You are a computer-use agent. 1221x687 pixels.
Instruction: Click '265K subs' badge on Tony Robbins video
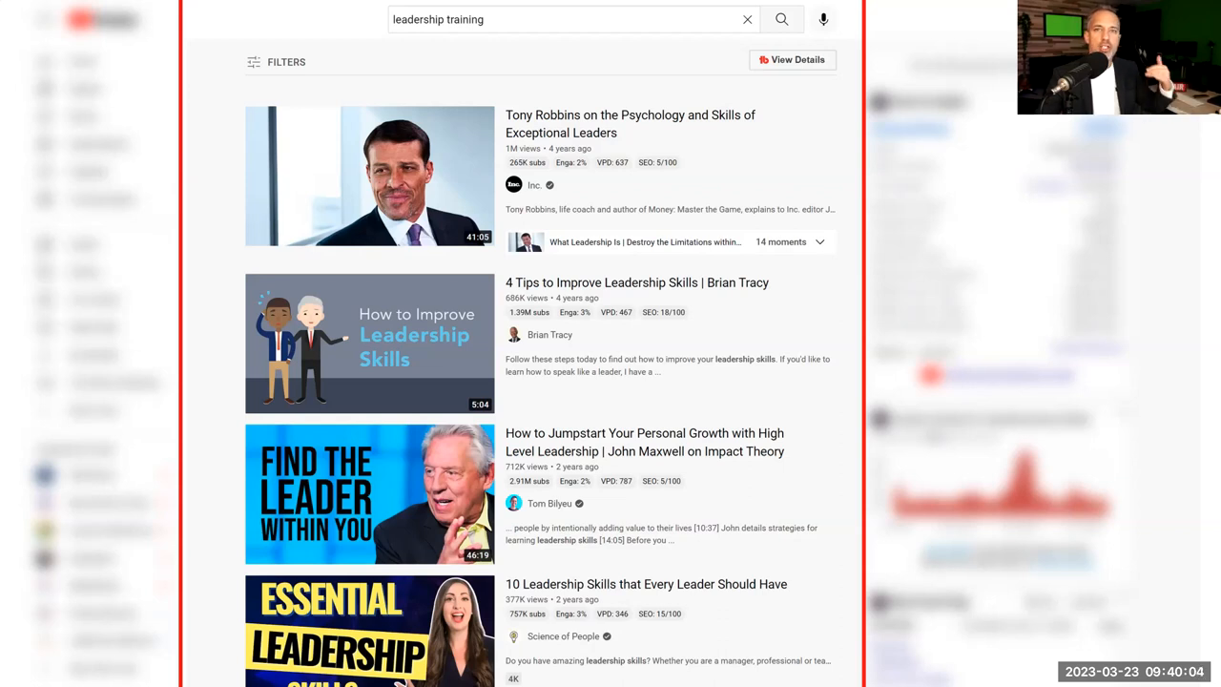pyautogui.click(x=528, y=163)
